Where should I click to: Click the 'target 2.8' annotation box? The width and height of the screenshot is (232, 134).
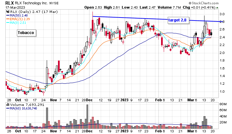coord(178,20)
